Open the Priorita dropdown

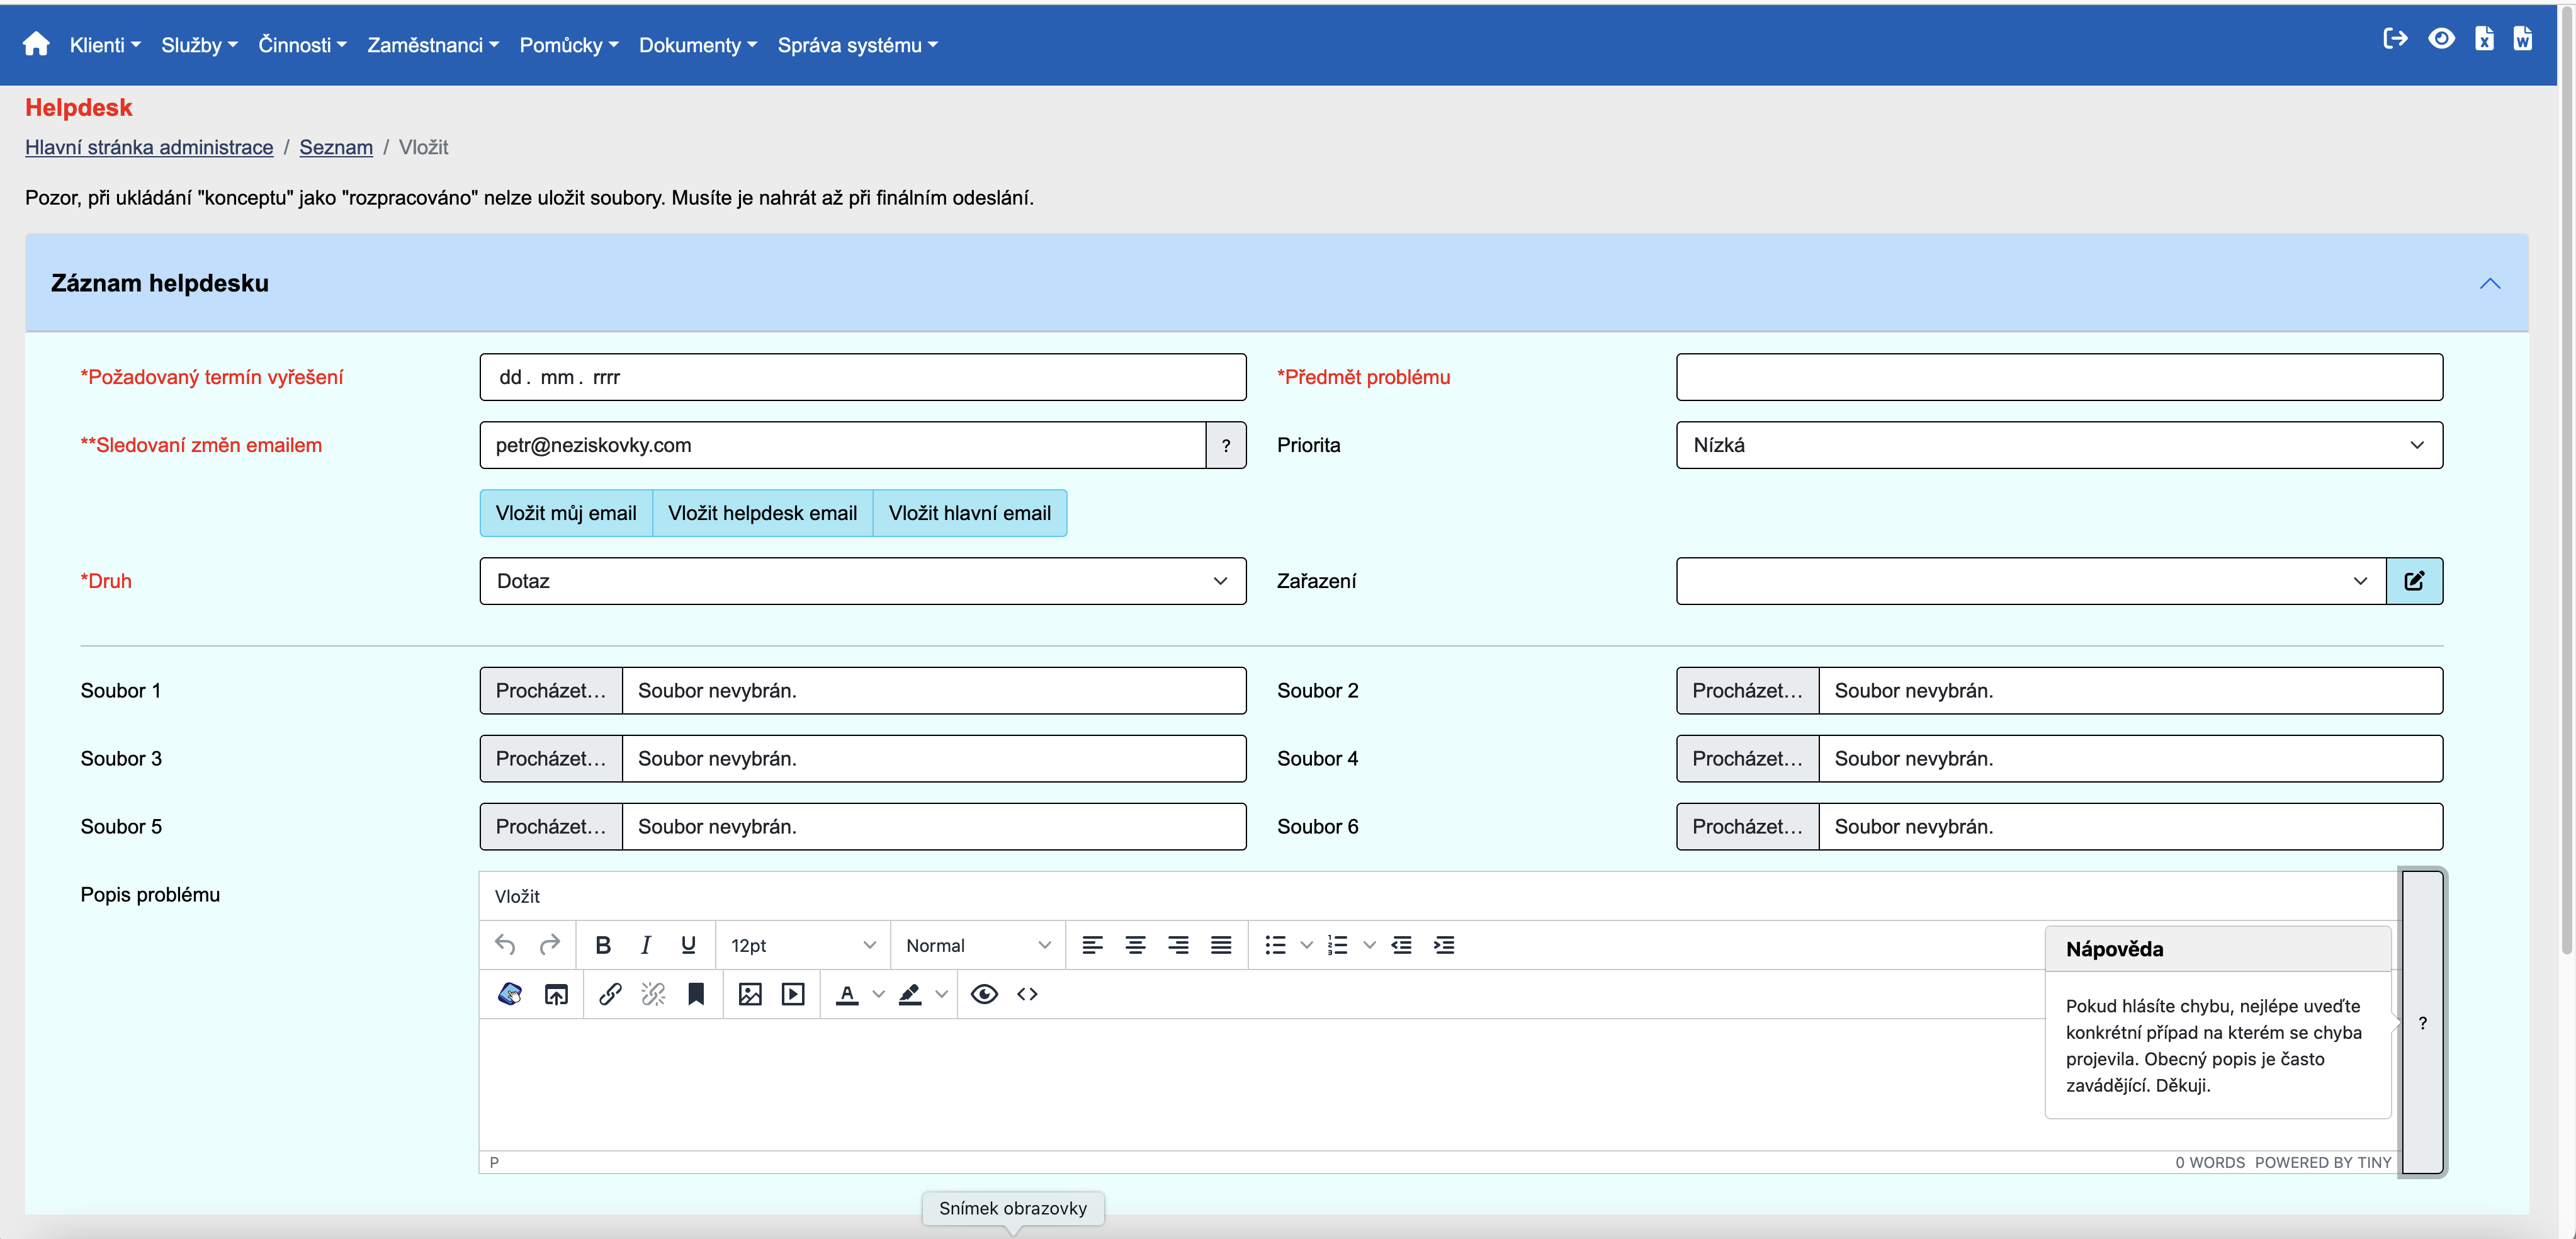pyautogui.click(x=2058, y=445)
